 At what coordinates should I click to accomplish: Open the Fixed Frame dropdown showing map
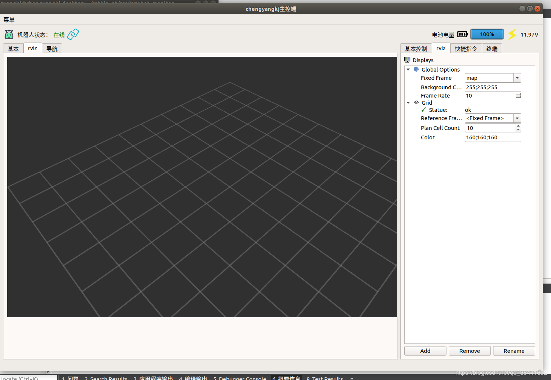[x=517, y=78]
